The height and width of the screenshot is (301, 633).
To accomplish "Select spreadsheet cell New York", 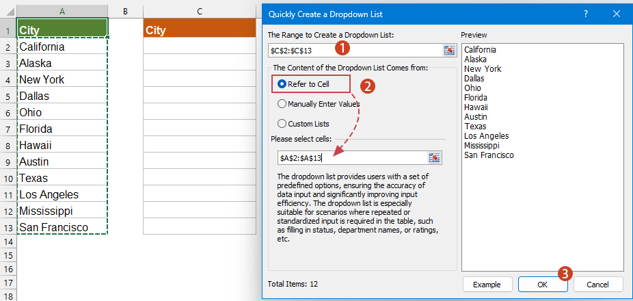I will [x=62, y=79].
